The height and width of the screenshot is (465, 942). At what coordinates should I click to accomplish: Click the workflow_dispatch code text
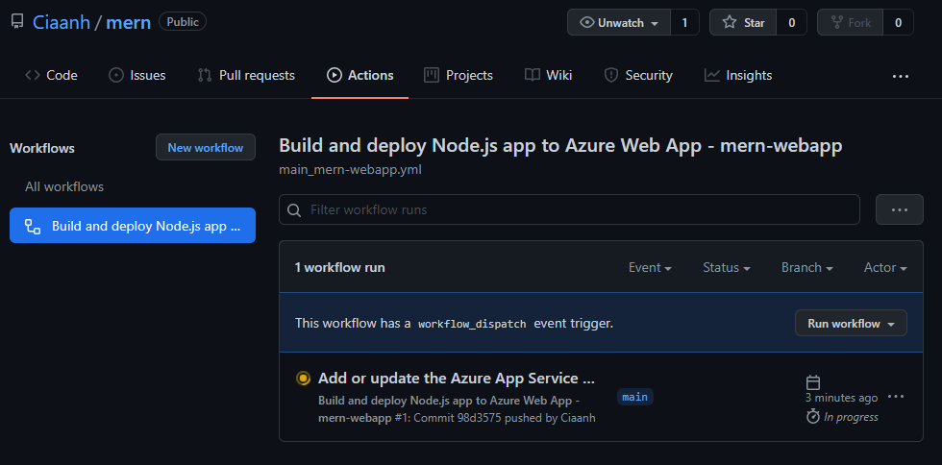[472, 324]
